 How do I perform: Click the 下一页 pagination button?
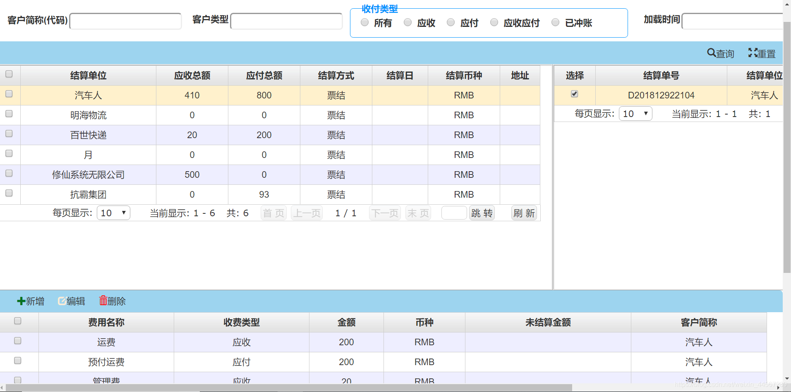coord(385,213)
